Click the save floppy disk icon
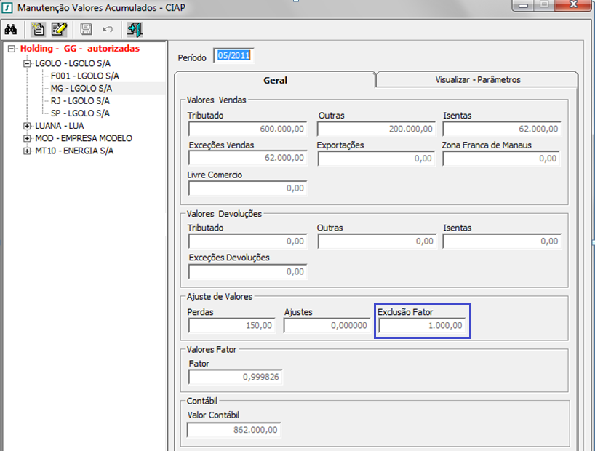The width and height of the screenshot is (595, 451). pos(87,30)
